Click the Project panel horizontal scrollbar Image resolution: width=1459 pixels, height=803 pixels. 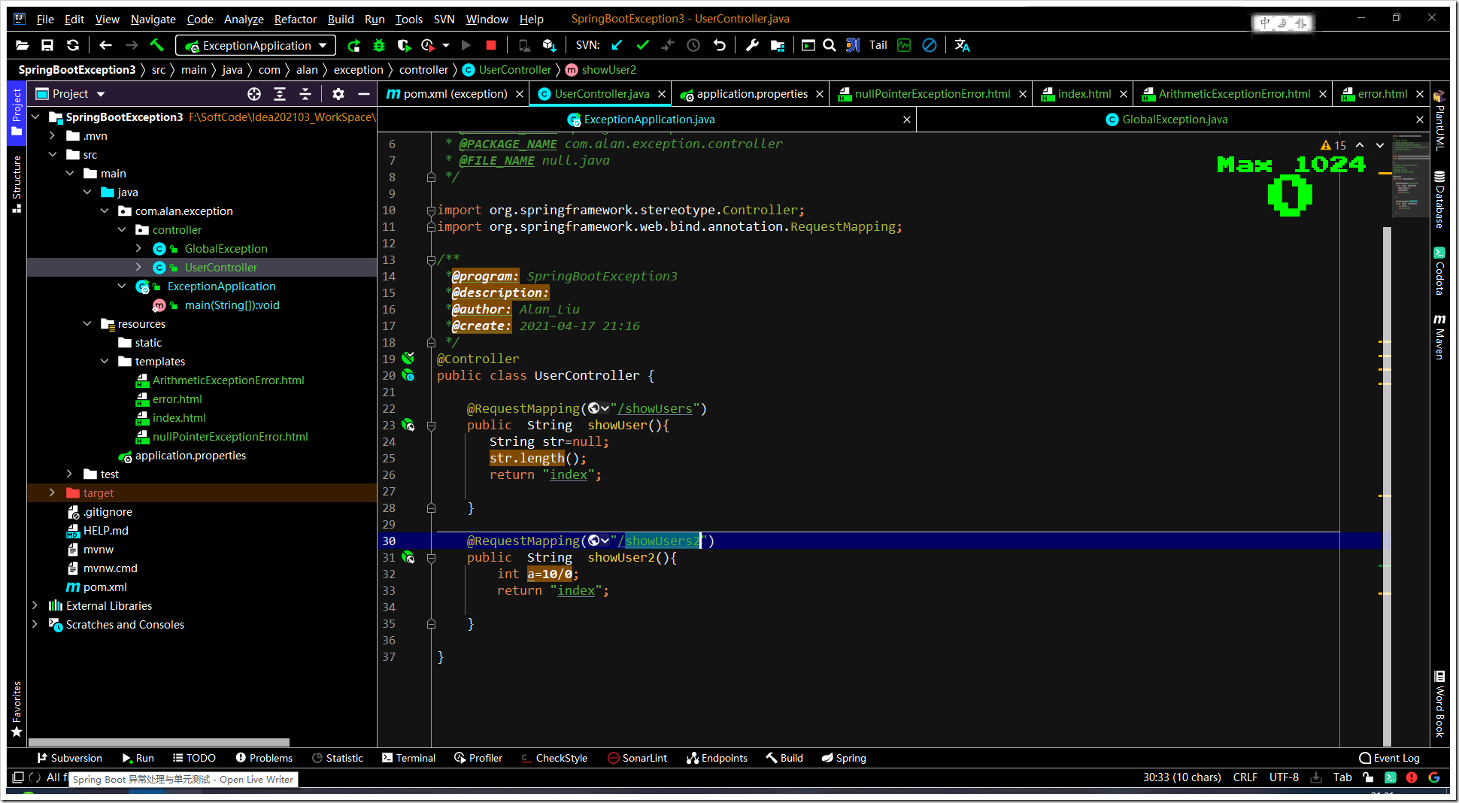click(158, 742)
